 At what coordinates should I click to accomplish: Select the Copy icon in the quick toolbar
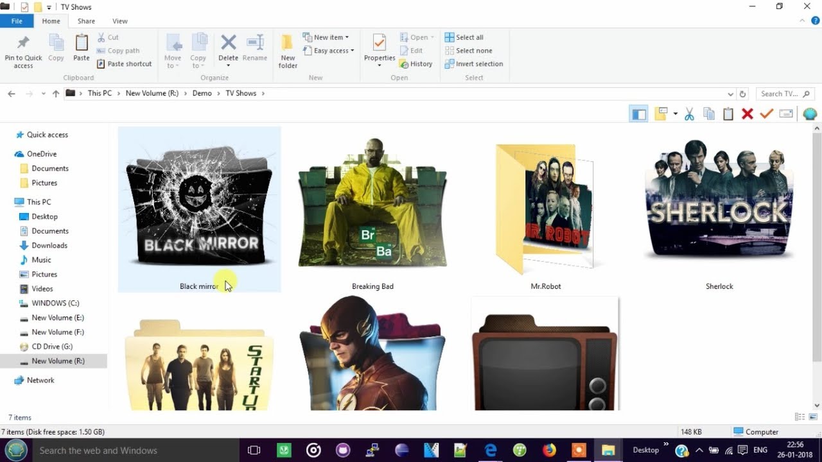[708, 114]
